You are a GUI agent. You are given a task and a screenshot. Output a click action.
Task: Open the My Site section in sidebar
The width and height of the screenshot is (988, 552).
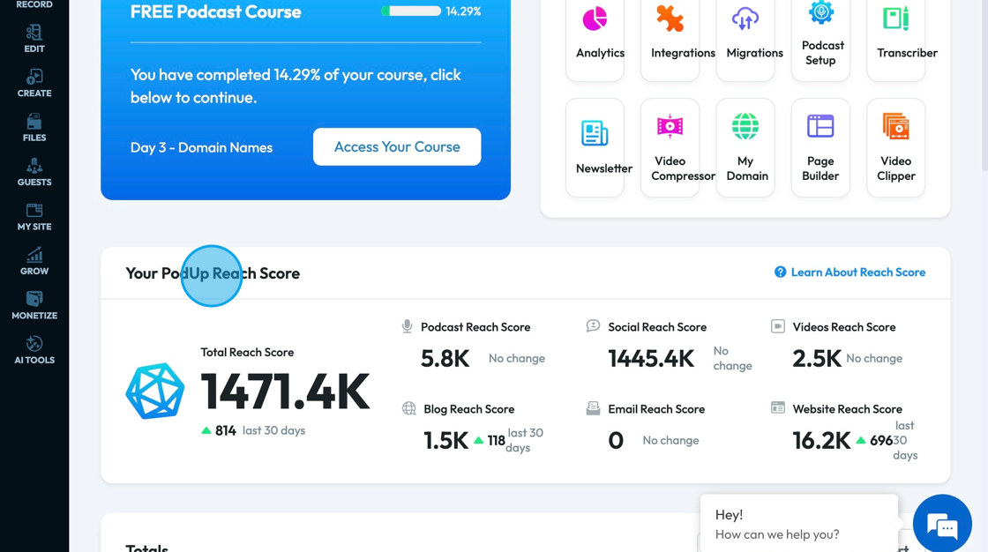coord(34,217)
